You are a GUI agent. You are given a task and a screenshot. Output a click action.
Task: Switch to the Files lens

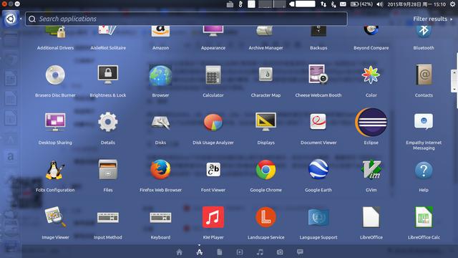tap(220, 252)
